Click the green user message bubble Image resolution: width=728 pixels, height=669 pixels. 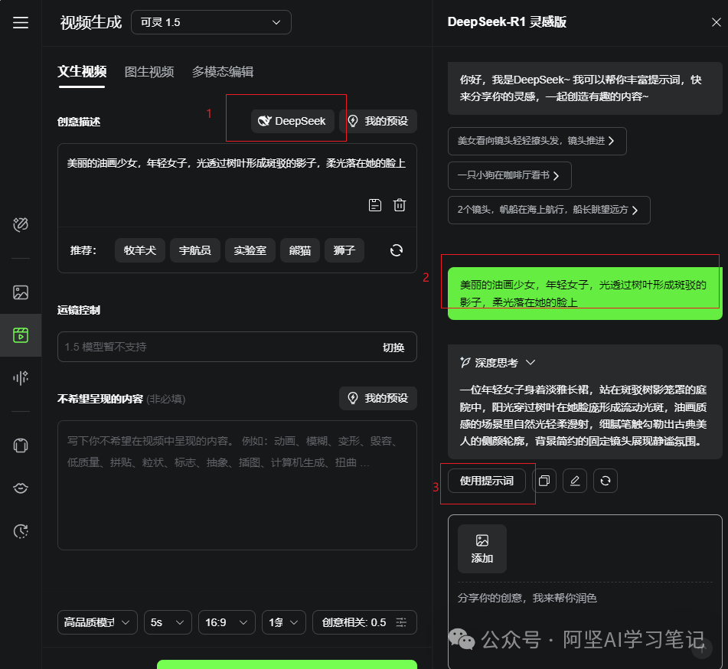(585, 293)
